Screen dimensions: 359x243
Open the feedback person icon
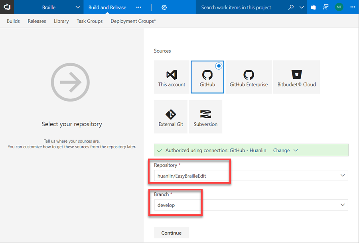(x=325, y=7)
